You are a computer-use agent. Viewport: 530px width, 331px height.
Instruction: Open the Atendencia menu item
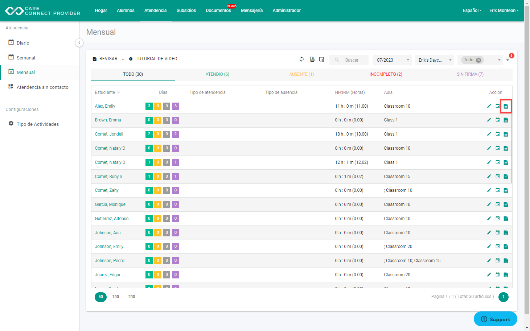coord(156,11)
